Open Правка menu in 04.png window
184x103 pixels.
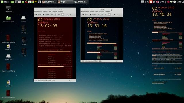[x=92, y=11]
